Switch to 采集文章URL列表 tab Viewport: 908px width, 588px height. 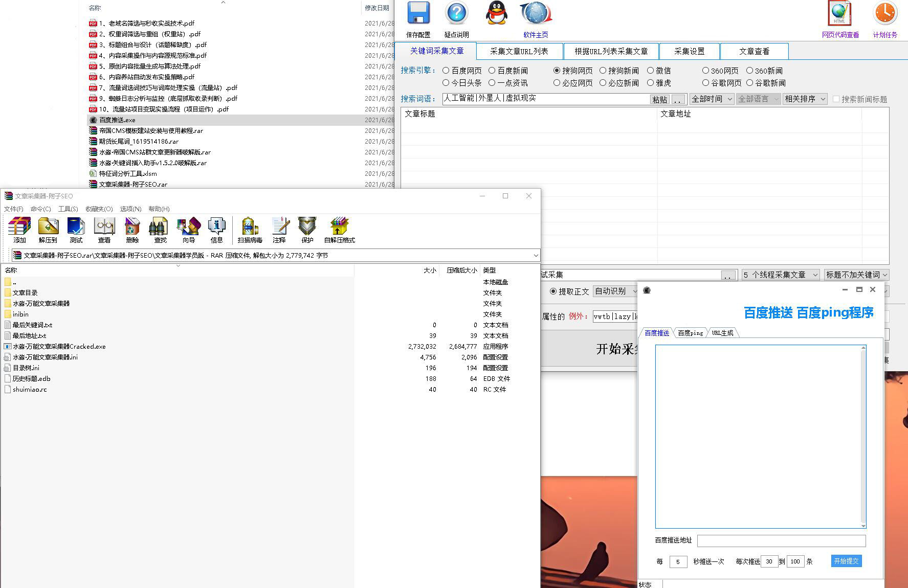pos(519,51)
